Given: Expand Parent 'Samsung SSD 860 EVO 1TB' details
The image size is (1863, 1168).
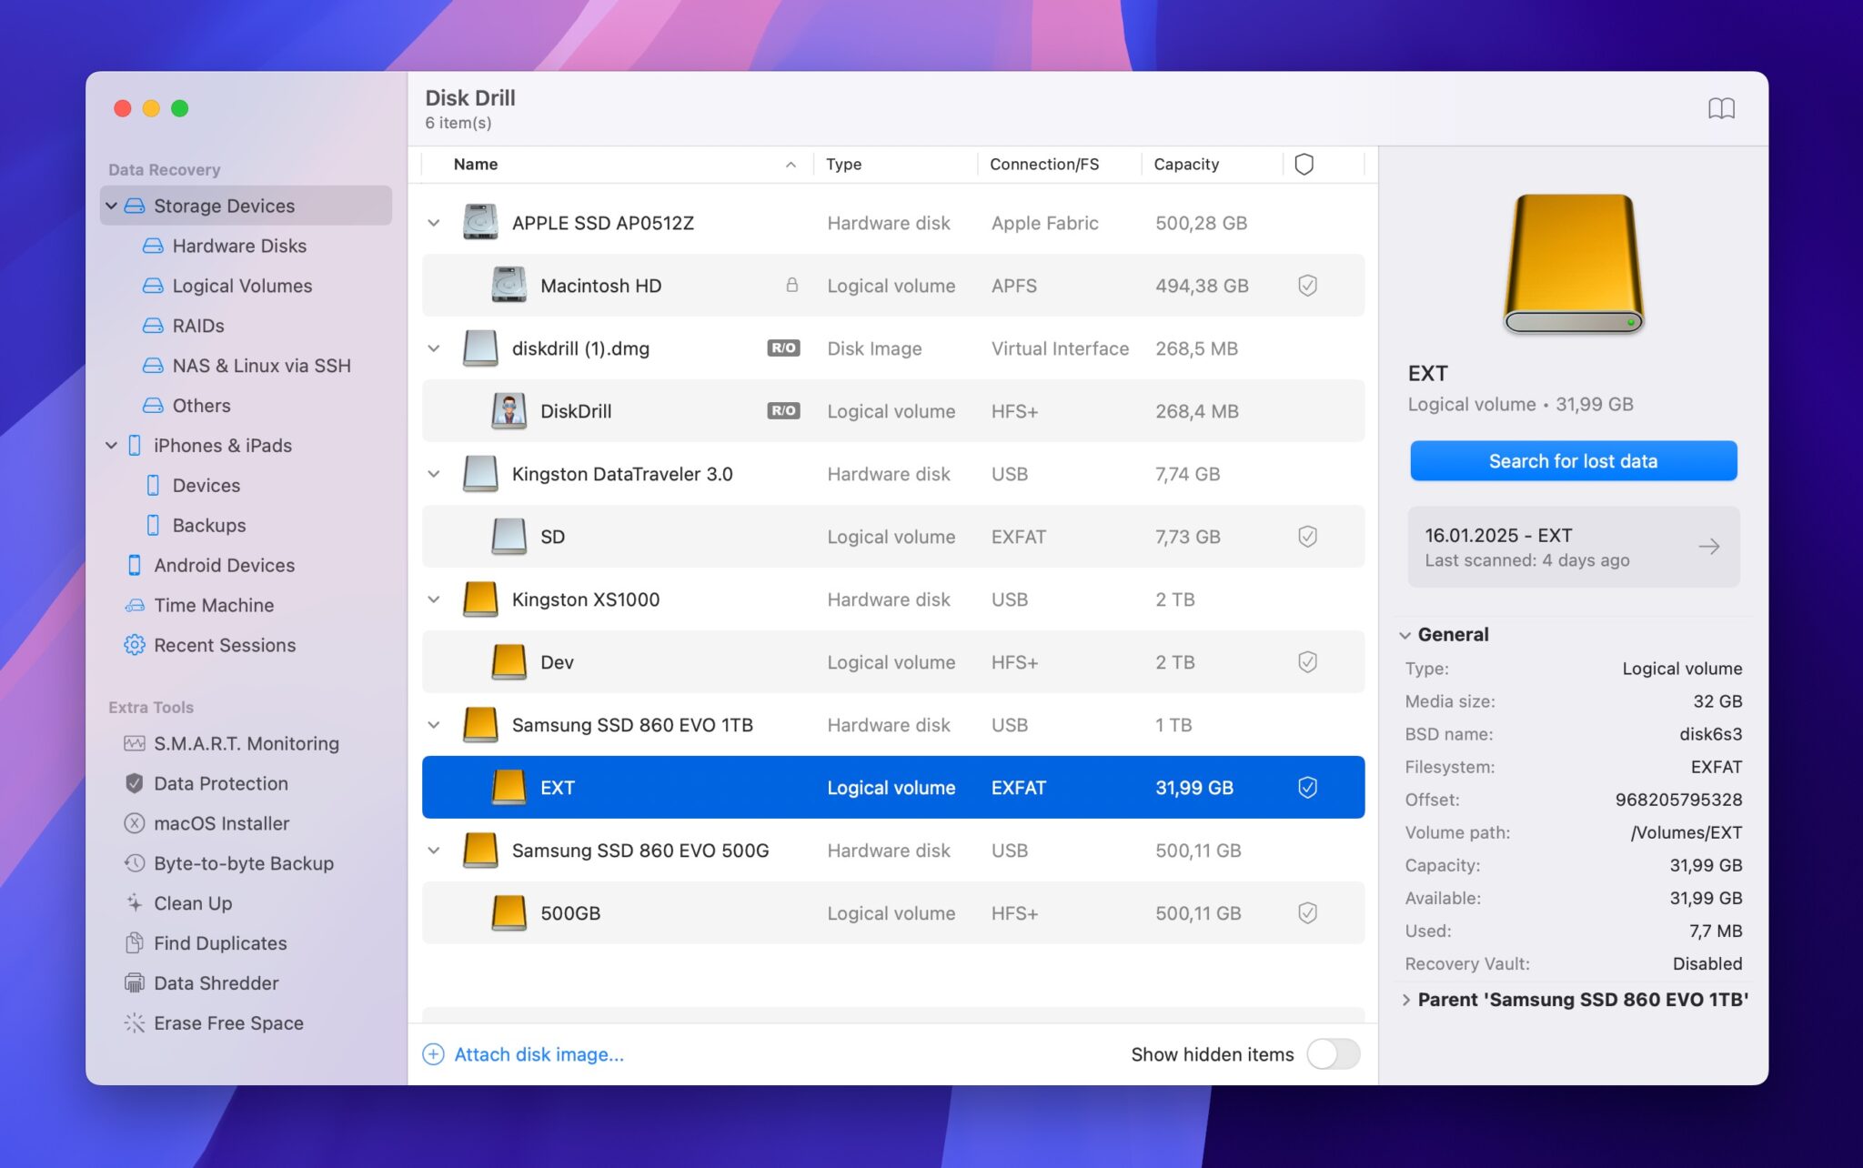Looking at the screenshot, I should 1406,999.
